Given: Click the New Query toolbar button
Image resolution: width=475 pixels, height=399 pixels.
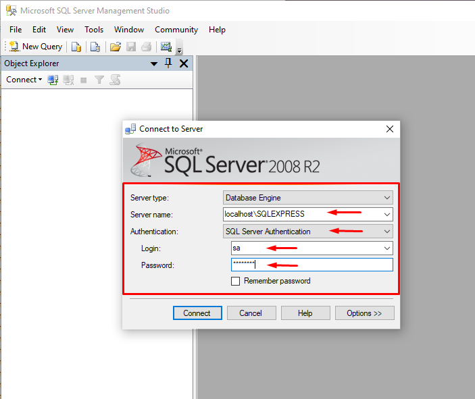Looking at the screenshot, I should [36, 47].
